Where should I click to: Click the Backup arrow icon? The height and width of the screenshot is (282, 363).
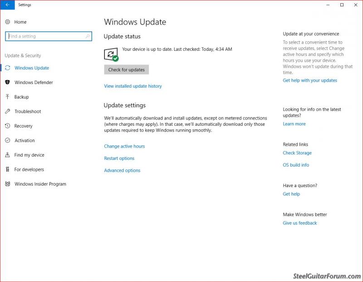(x=8, y=97)
